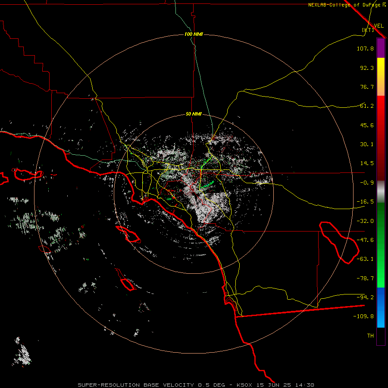
Task: Click the purple segment of the velocity color bar
Action: [x=381, y=48]
